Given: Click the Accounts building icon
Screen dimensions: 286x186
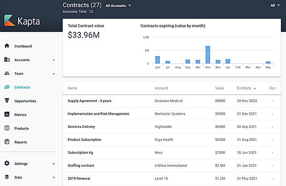Looking at the screenshot, I should (x=7, y=59).
